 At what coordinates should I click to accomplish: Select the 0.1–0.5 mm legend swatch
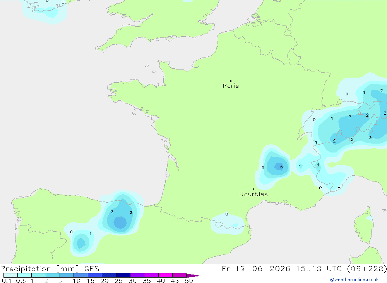tap(10, 275)
